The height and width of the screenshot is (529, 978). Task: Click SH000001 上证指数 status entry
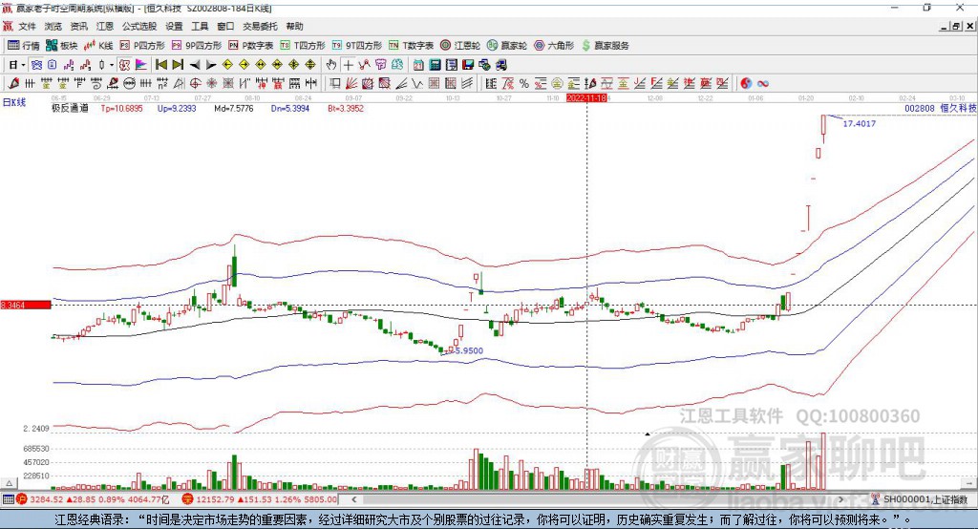(x=921, y=499)
